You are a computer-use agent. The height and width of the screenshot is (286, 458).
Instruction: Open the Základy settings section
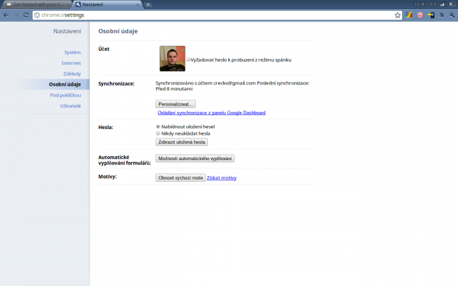(72, 74)
